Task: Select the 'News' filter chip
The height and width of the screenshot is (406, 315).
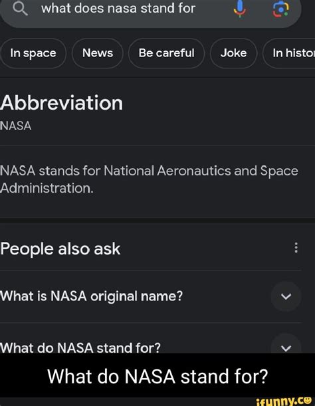Action: click(98, 53)
